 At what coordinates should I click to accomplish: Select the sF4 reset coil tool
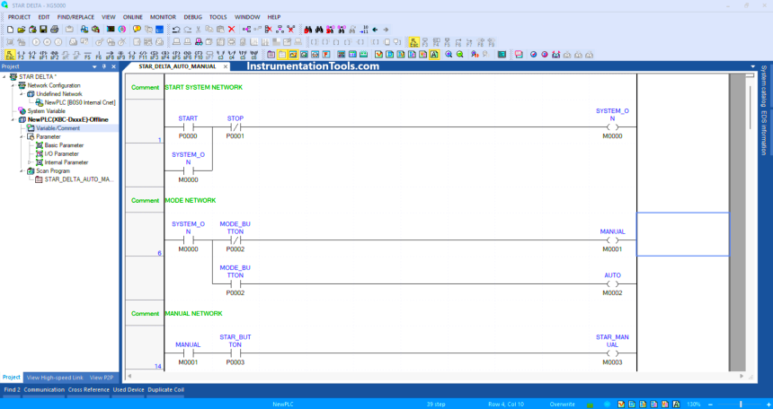pos(164,55)
